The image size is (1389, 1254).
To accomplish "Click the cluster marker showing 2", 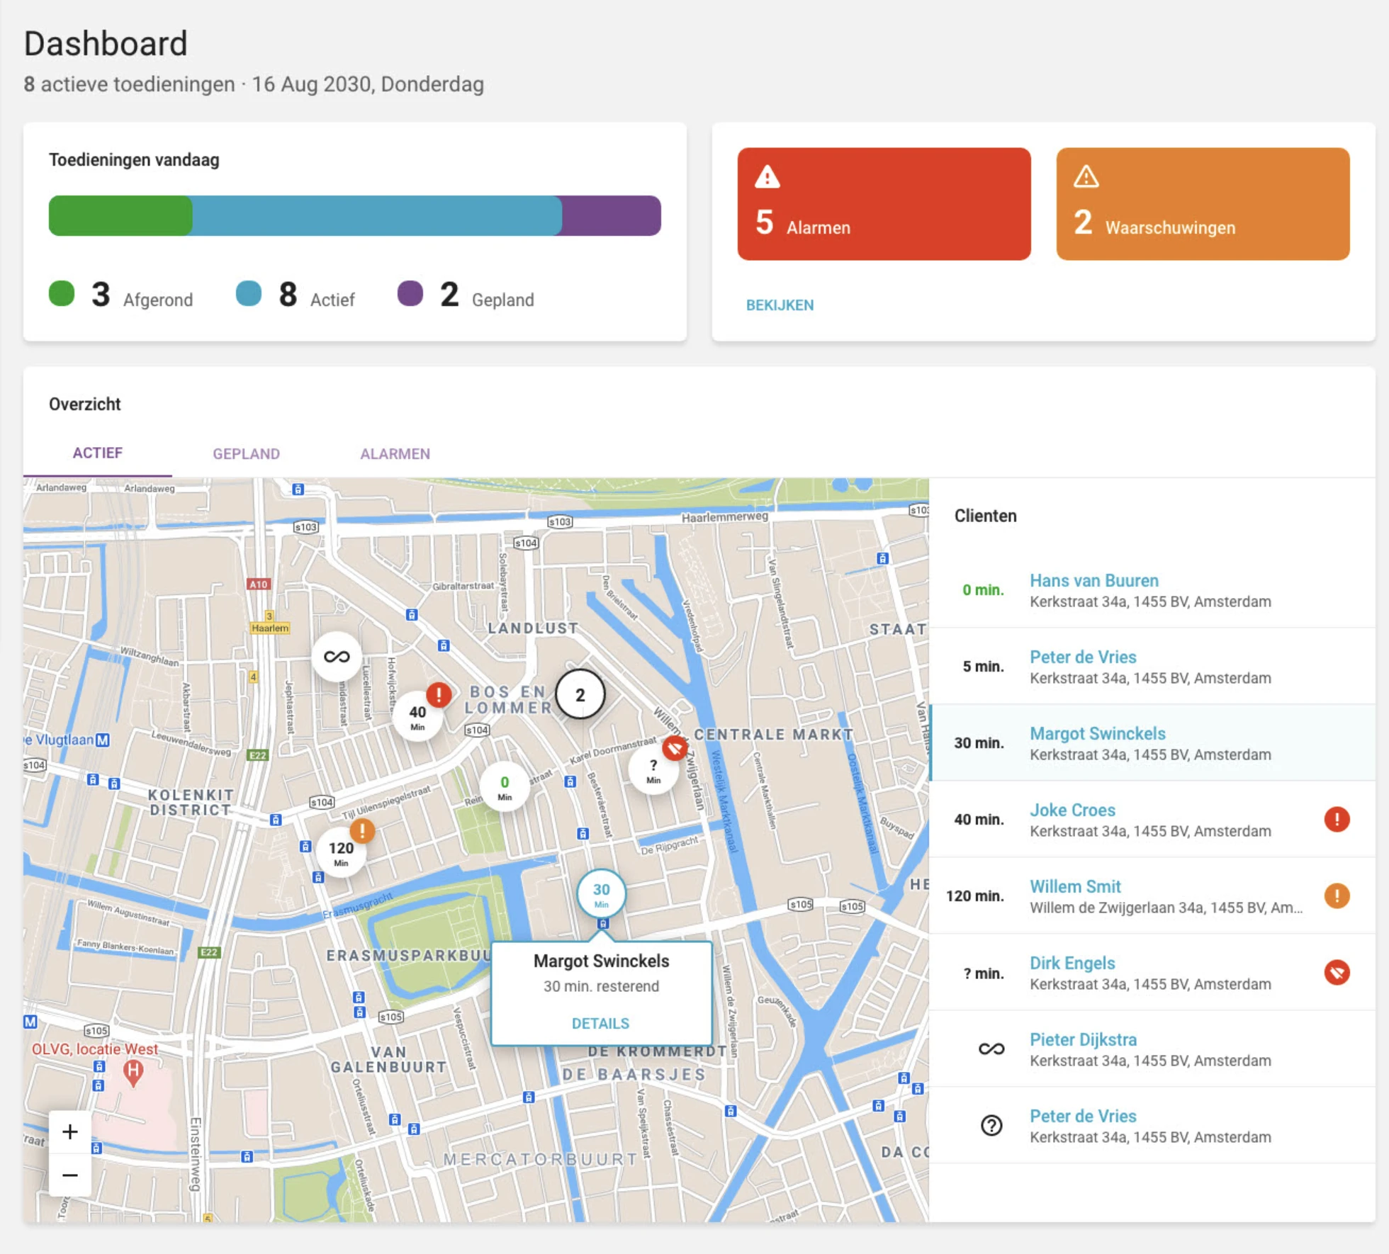I will pos(580,695).
